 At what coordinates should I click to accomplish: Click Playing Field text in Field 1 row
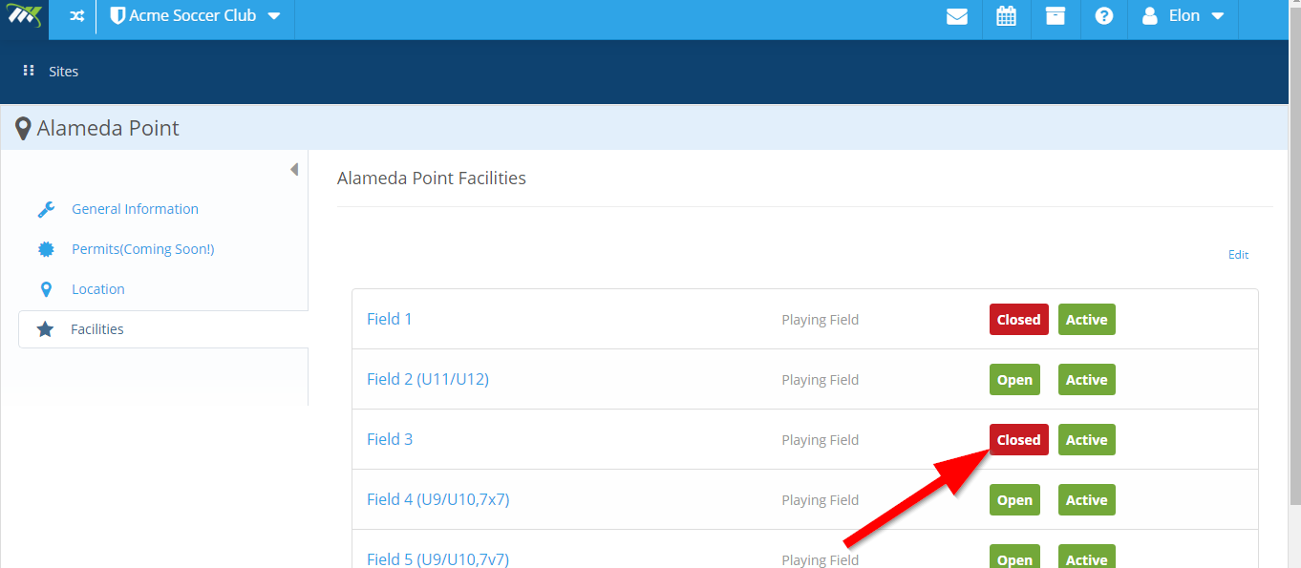click(820, 320)
